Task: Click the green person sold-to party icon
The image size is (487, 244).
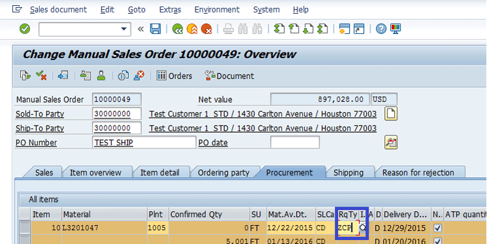Action: [x=101, y=75]
